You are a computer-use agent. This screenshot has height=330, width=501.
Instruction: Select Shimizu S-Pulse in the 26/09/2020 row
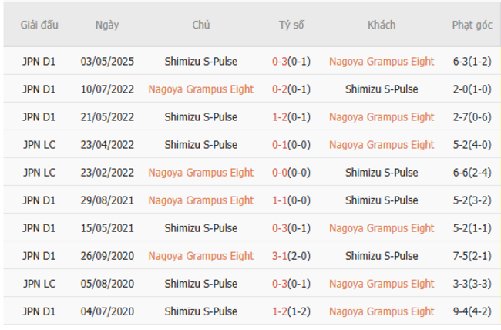point(381,256)
